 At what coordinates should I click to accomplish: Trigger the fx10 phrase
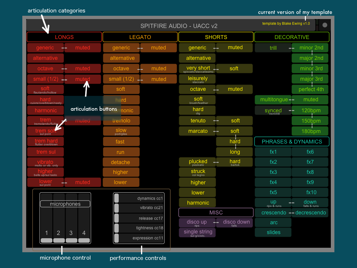tap(310, 192)
